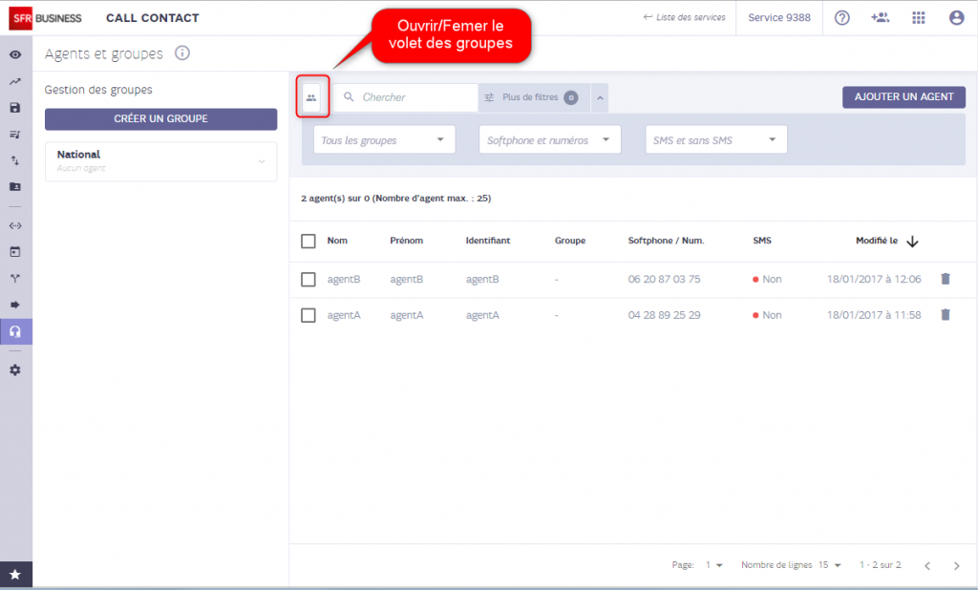
Task: Open the help question mark icon
Action: click(x=842, y=18)
